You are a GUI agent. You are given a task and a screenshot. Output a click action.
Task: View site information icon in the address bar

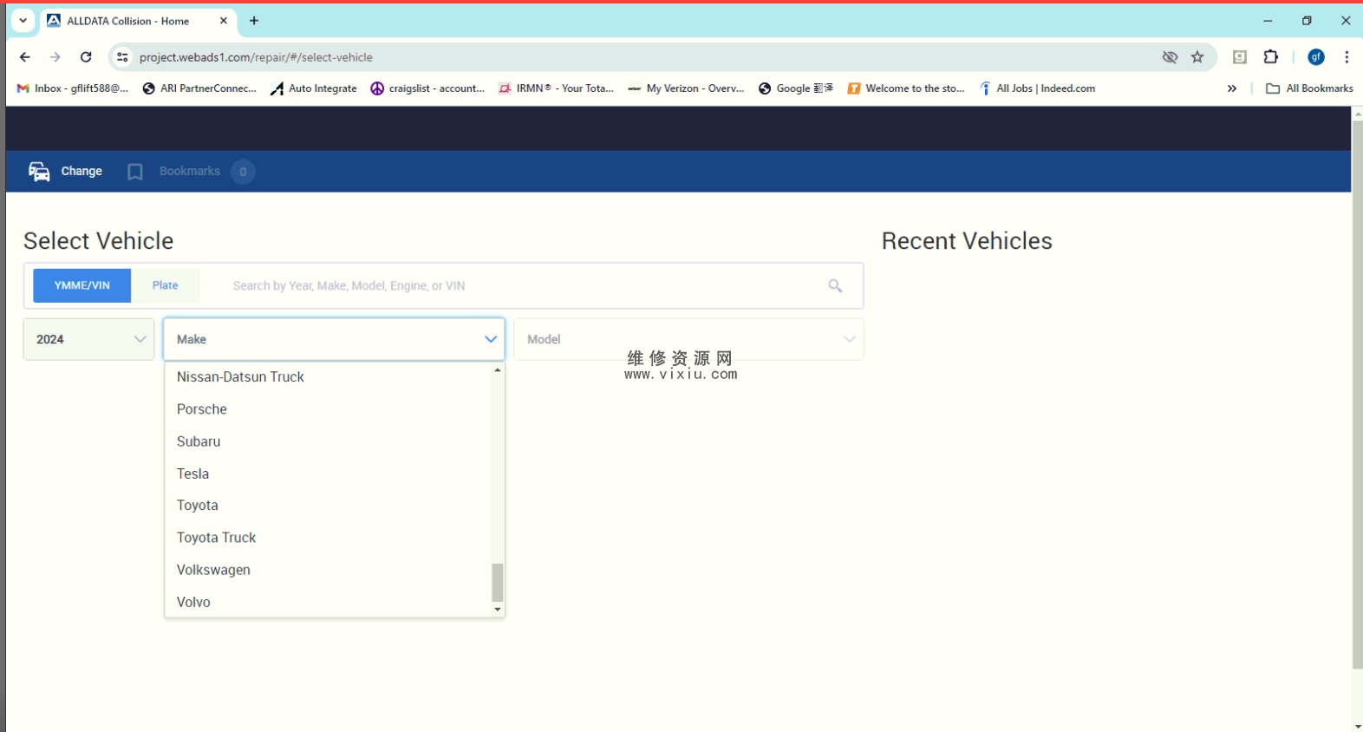coord(122,57)
